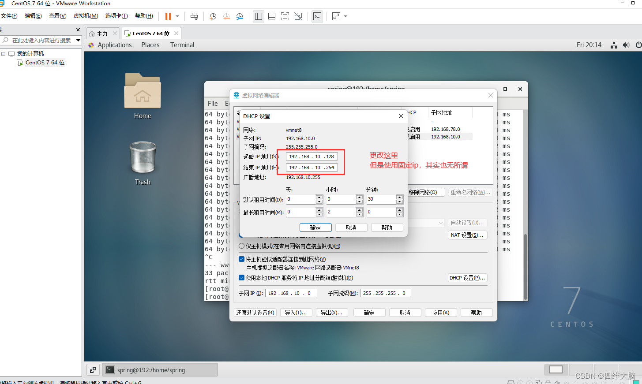This screenshot has height=384, width=642.
Task: Click the Unity mode icon
Action: click(298, 16)
